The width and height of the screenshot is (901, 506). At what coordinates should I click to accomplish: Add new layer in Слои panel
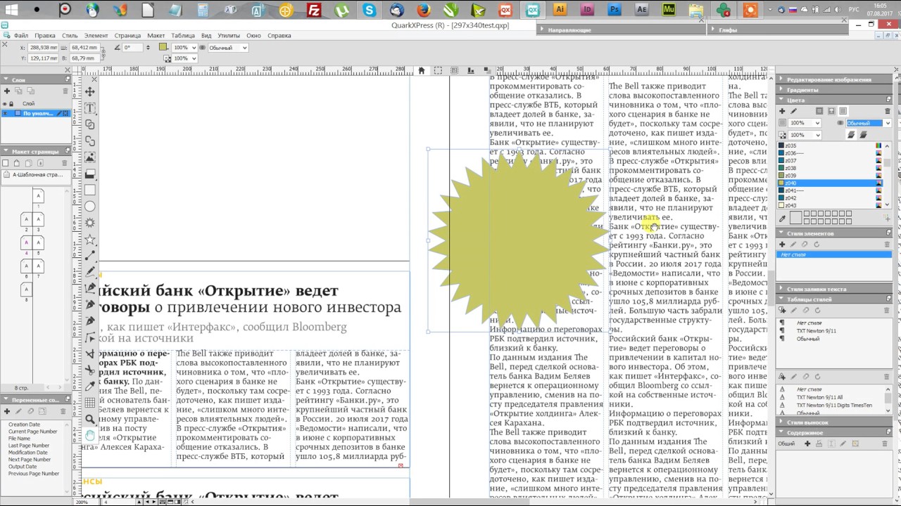(7, 91)
